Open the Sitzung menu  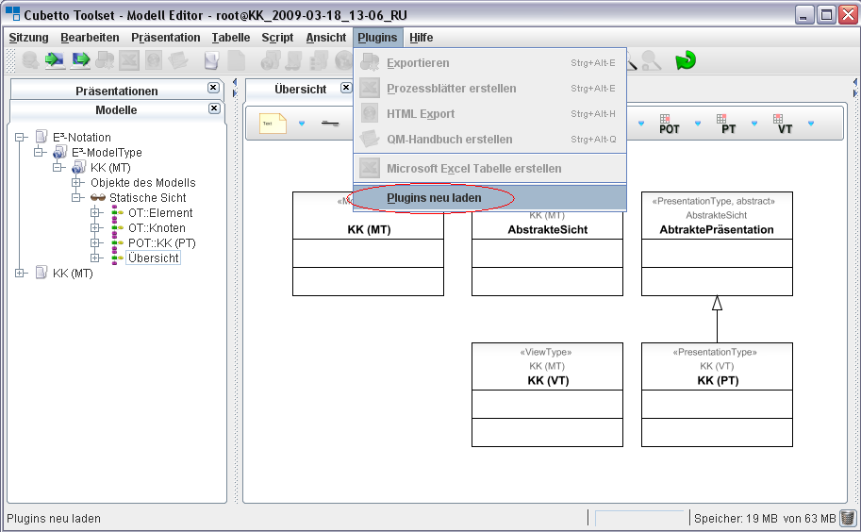tap(28, 38)
